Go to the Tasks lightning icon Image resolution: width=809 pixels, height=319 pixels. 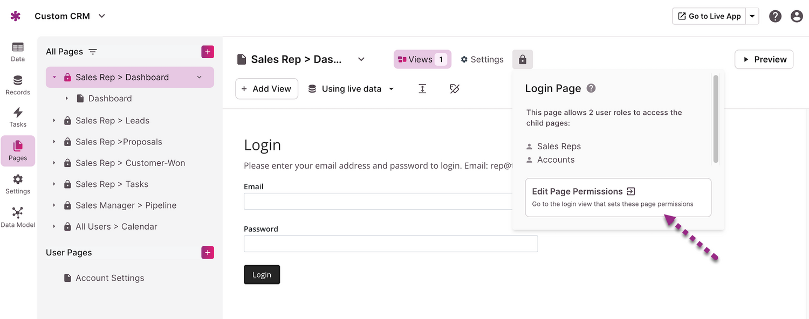pyautogui.click(x=18, y=117)
